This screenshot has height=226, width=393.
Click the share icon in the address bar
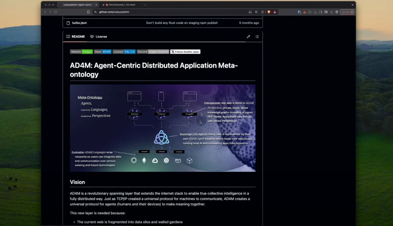[262, 12]
